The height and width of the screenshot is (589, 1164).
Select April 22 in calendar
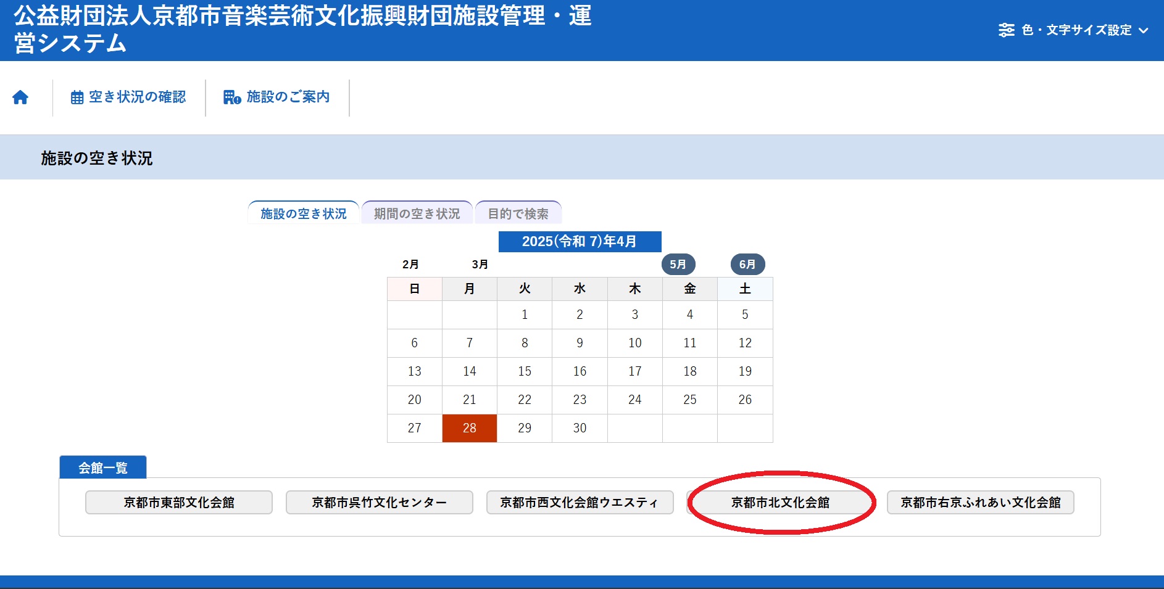tap(525, 400)
